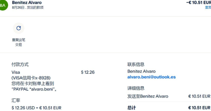Image resolution: width=211 pixels, height=111 pixels.
Task: Click the 付款方式 section heading
Action: pyautogui.click(x=20, y=64)
